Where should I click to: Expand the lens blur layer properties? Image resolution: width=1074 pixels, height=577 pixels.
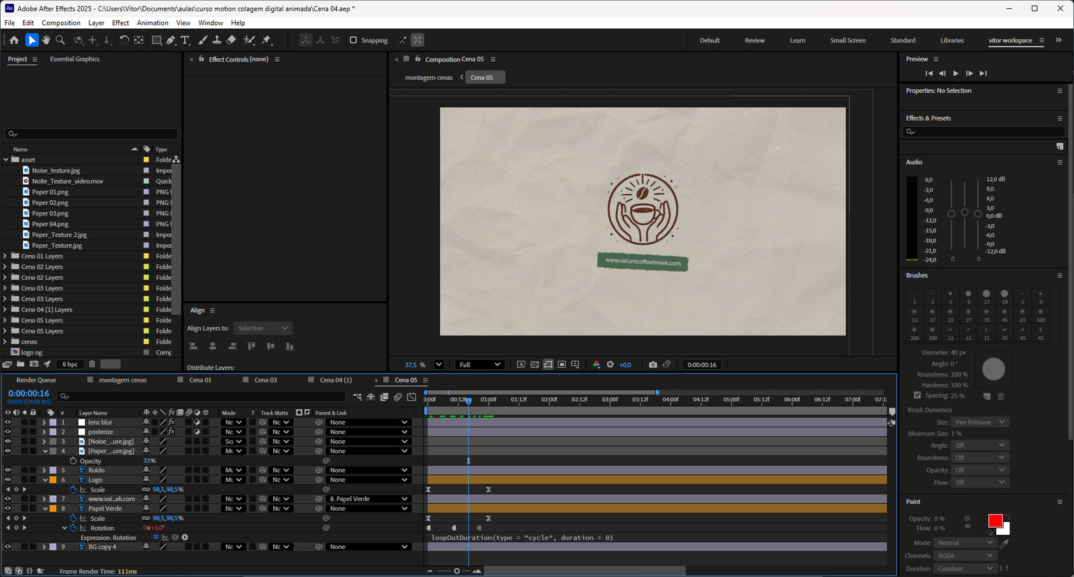coord(44,423)
